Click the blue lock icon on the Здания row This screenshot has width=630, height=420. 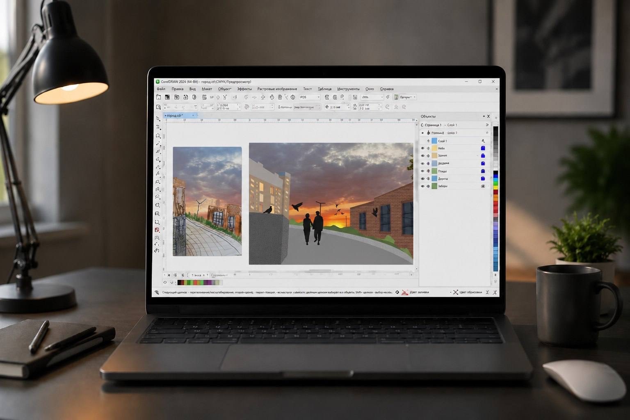[483, 155]
